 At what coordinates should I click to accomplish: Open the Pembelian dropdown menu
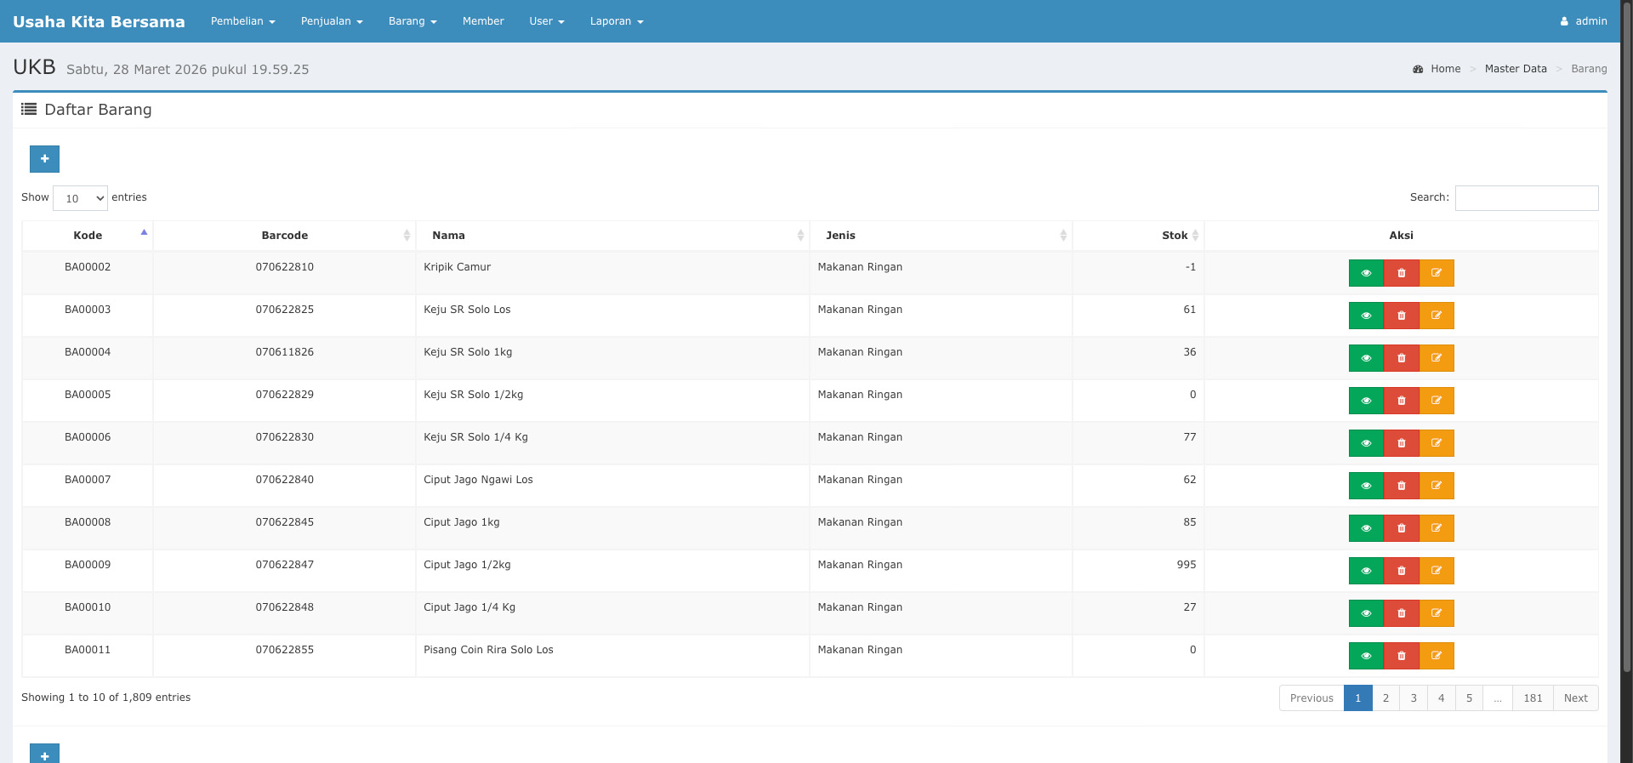point(242,21)
